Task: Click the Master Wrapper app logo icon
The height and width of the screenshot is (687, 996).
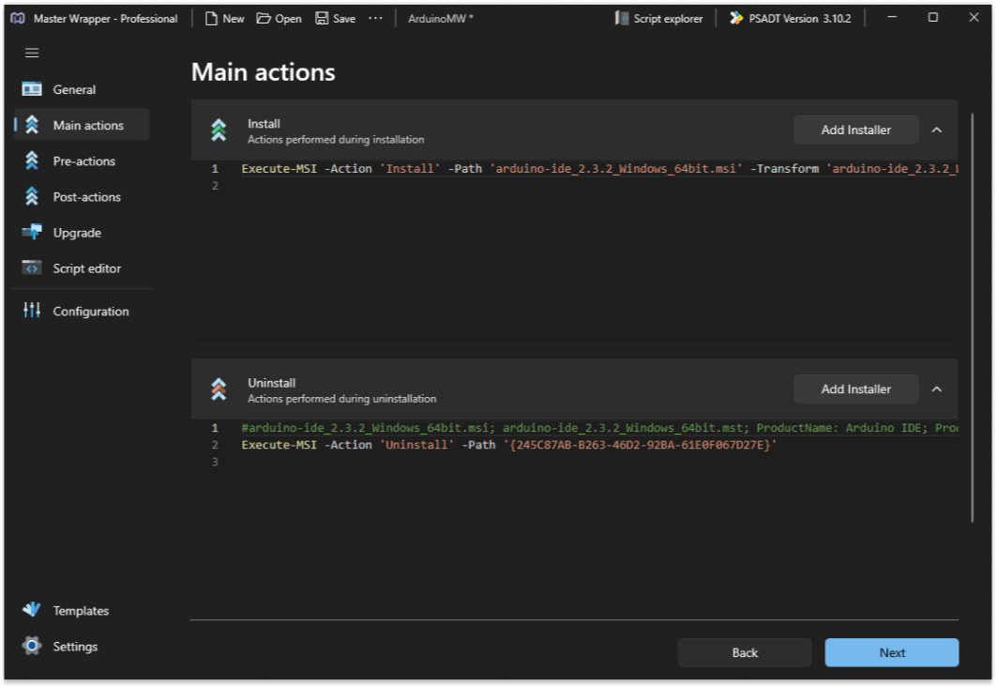Action: [18, 19]
